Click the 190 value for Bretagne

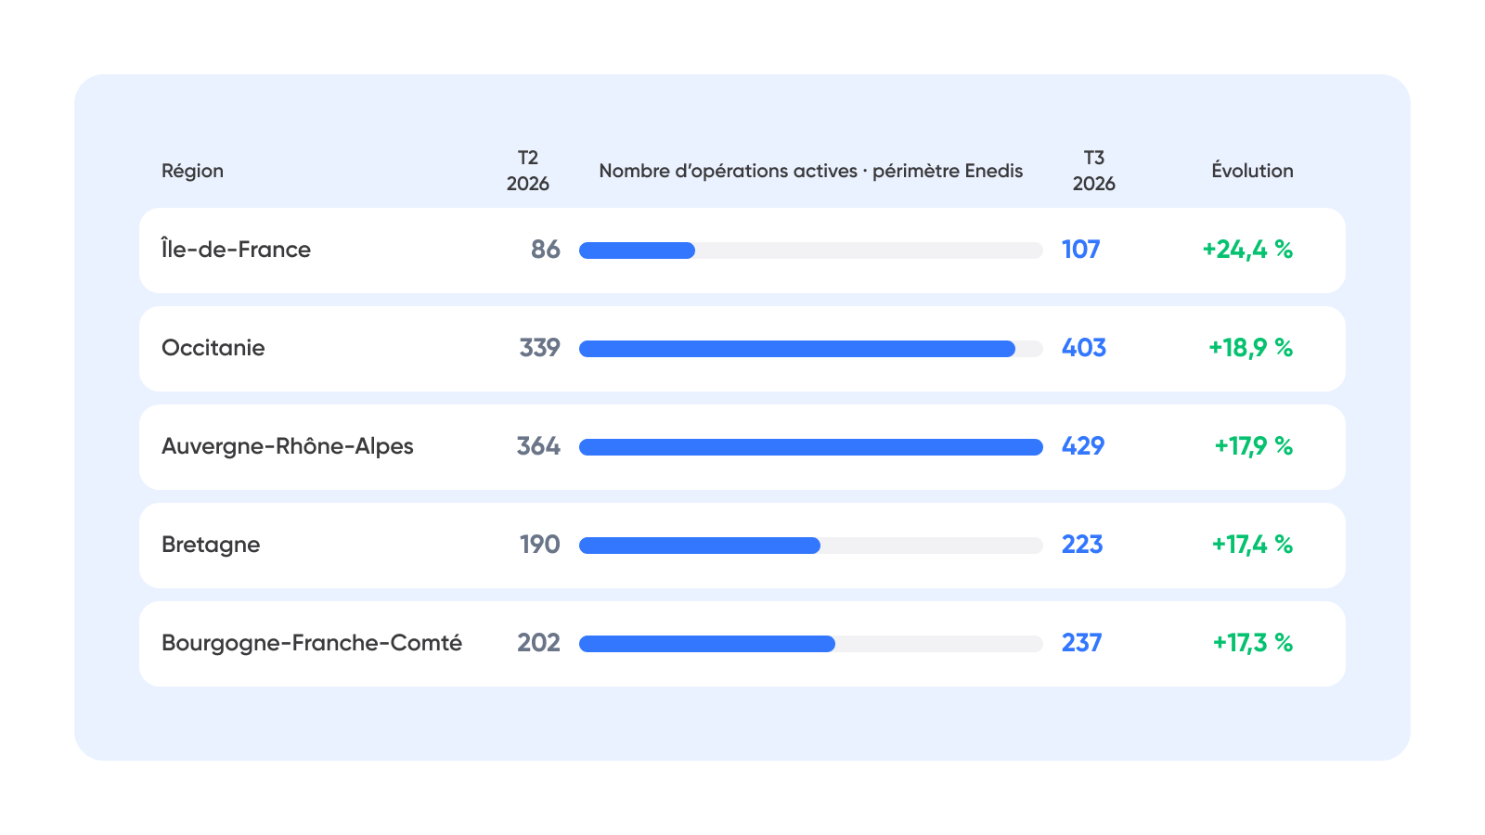pyautogui.click(x=540, y=545)
